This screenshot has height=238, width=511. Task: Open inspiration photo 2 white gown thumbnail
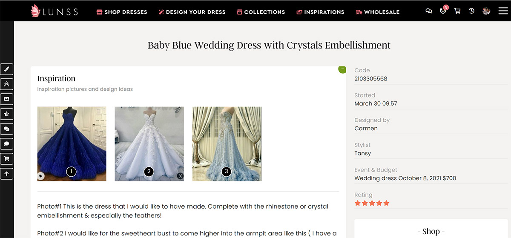[x=149, y=143]
